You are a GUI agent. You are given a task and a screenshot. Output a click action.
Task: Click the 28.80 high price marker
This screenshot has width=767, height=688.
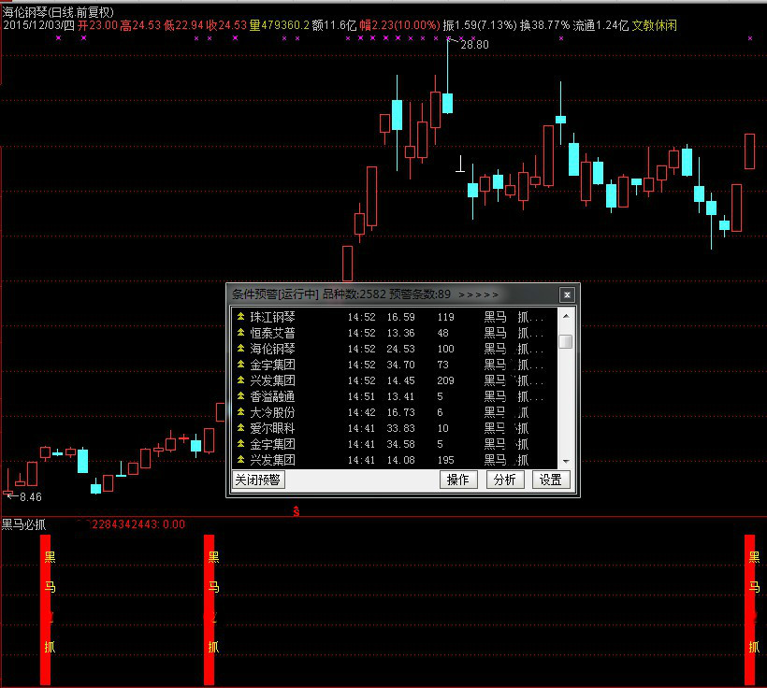pos(473,44)
